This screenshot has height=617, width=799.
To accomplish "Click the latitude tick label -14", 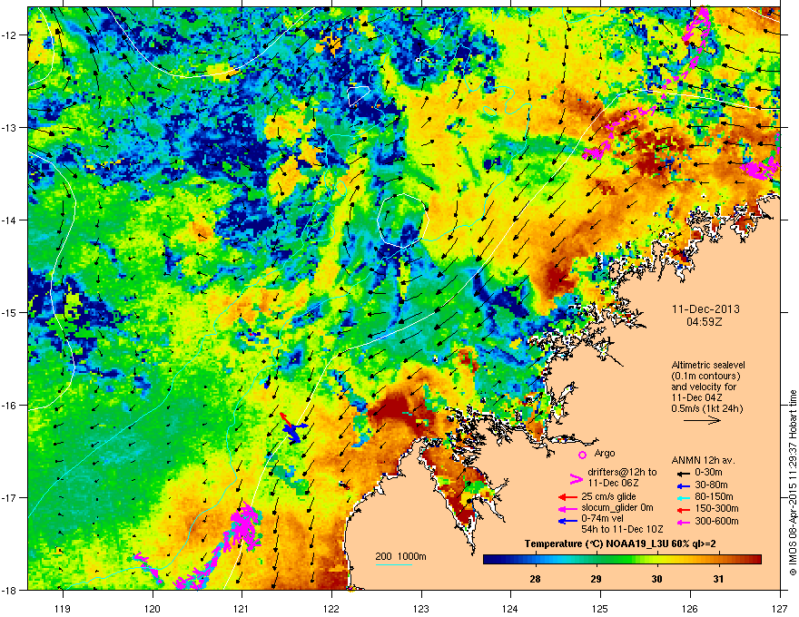I will pos(10,220).
